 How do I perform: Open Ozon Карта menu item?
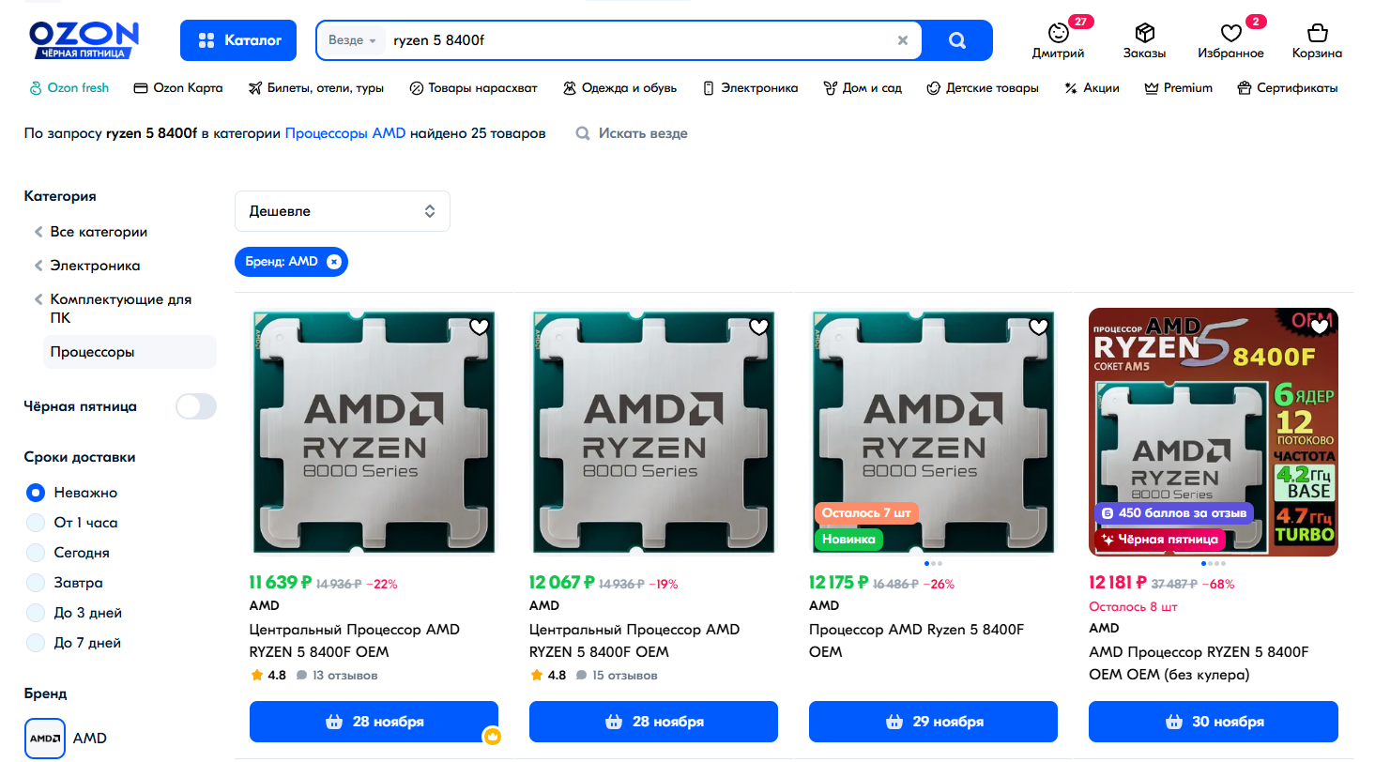click(178, 87)
